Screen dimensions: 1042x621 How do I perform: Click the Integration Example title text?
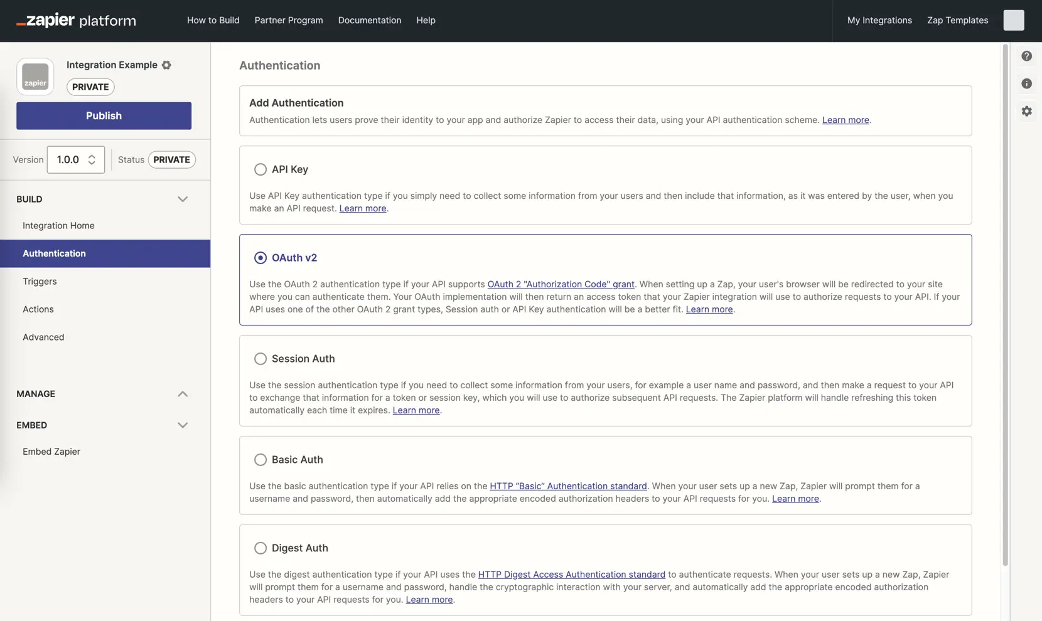[112, 65]
